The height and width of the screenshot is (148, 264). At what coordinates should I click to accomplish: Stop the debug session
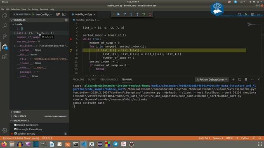tap(150, 14)
